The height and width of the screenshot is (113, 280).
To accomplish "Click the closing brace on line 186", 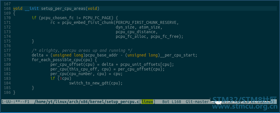I will click(14, 92).
